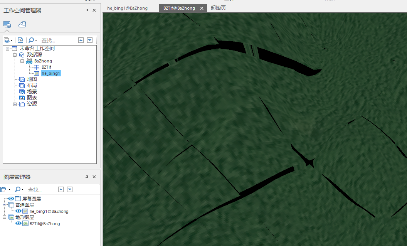
Task: Pin the 工作空间管理器 panel
Action: [x=87, y=10]
